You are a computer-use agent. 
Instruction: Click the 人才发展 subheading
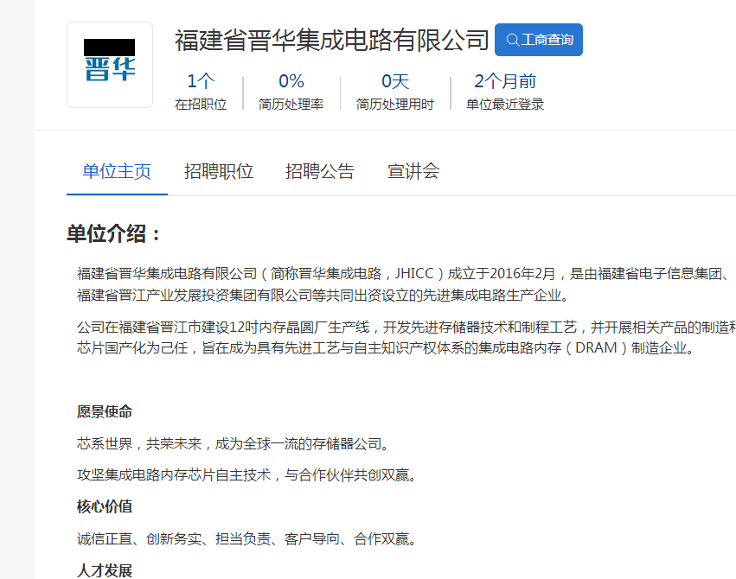coord(105,570)
